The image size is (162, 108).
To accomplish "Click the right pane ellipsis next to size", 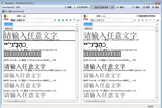I will click(x=115, y=16).
